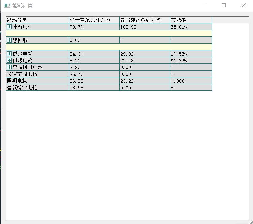Select the 参照建筑(kWh/m²) column header
253x224 pixels.
tap(144, 20)
